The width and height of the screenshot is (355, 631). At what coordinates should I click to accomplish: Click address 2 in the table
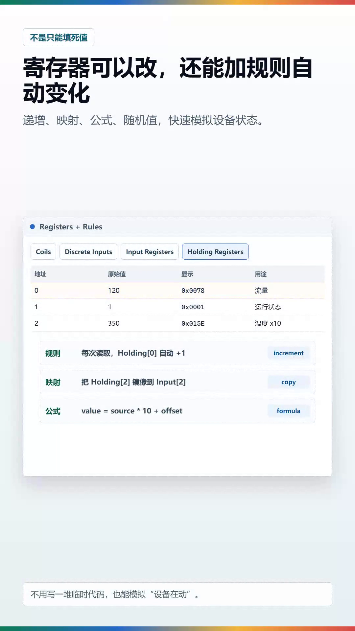(36, 323)
